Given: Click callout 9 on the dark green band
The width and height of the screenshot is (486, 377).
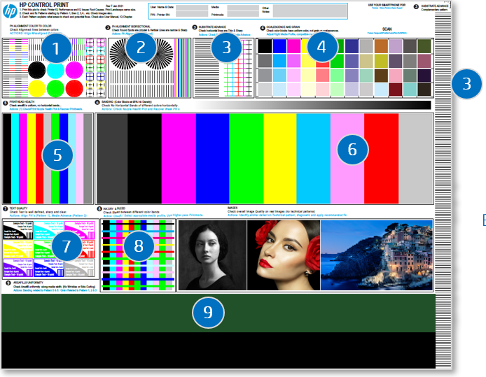Looking at the screenshot, I should [207, 311].
